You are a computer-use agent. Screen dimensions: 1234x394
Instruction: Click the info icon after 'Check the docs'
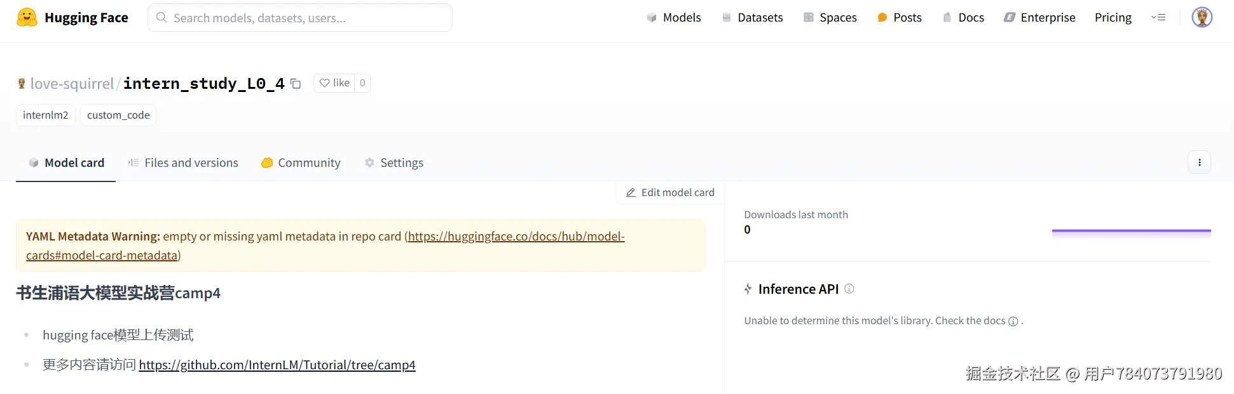coord(1013,321)
